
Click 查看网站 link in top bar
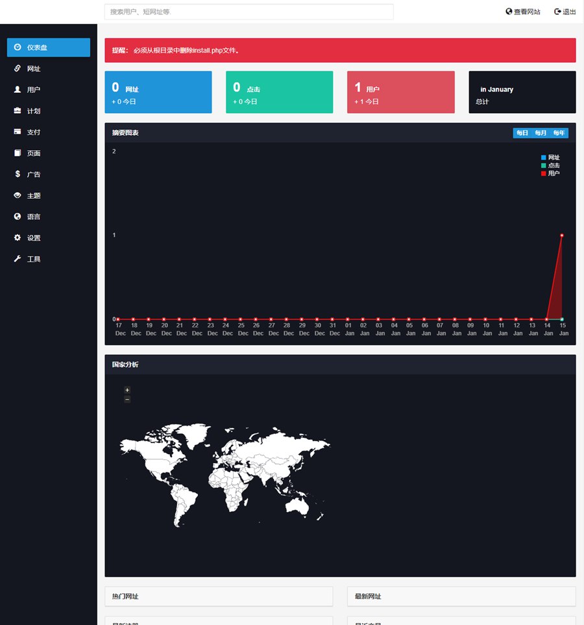523,12
